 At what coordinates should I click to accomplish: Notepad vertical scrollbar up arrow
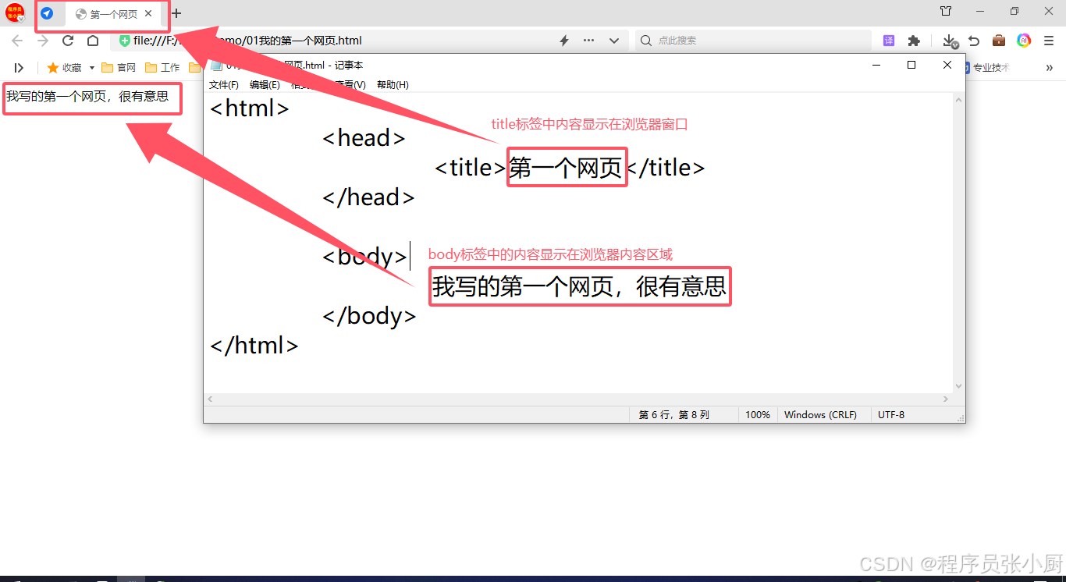pos(959,101)
